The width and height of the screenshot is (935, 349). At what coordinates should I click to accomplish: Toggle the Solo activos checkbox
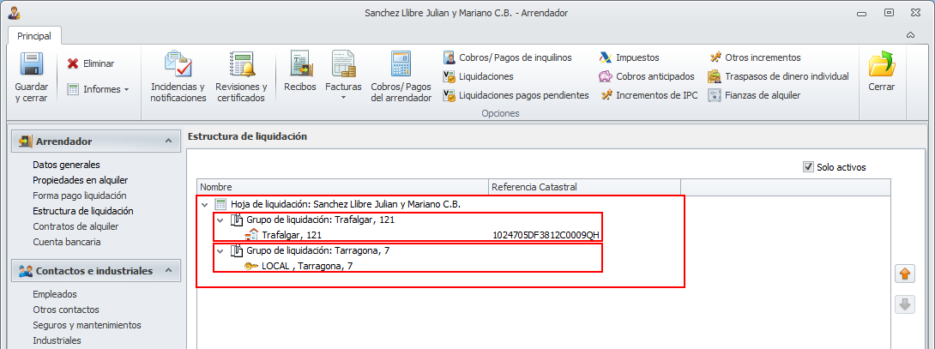pos(808,167)
